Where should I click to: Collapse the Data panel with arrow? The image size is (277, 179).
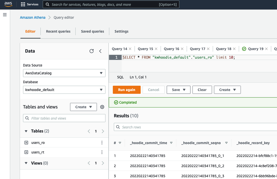click(100, 51)
